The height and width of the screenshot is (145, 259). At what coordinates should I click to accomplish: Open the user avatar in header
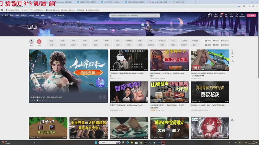[x=210, y=15]
